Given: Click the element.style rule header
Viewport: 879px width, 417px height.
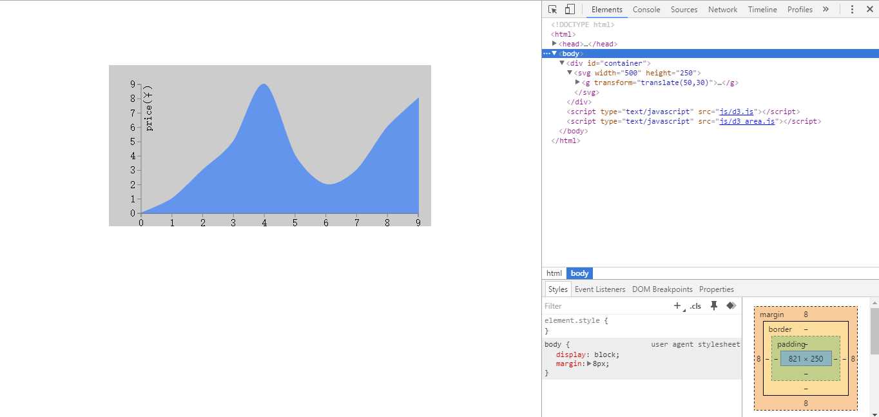Looking at the screenshot, I should (576, 320).
